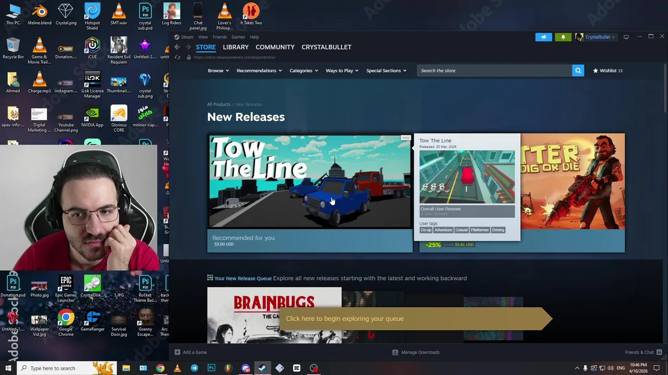The image size is (668, 375).
Task: Click All Products breadcrumb link
Action: pos(219,104)
